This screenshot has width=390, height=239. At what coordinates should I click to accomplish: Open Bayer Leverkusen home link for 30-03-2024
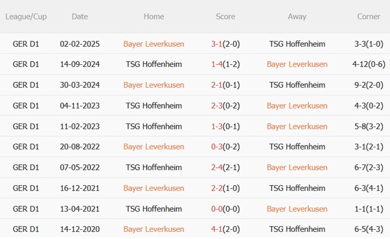pyautogui.click(x=153, y=85)
